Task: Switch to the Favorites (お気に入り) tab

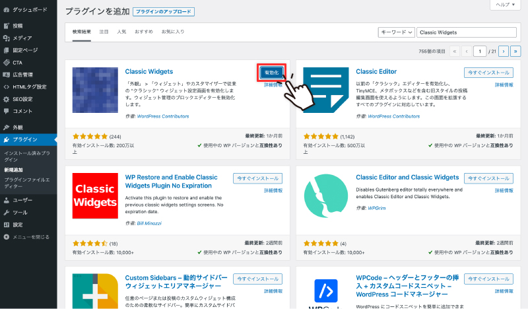Action: pos(173,32)
